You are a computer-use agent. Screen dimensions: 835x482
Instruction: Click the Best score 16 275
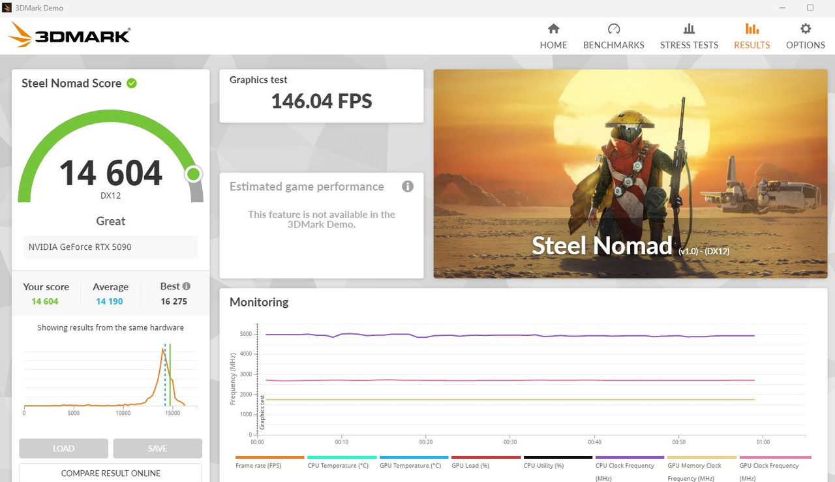point(174,301)
